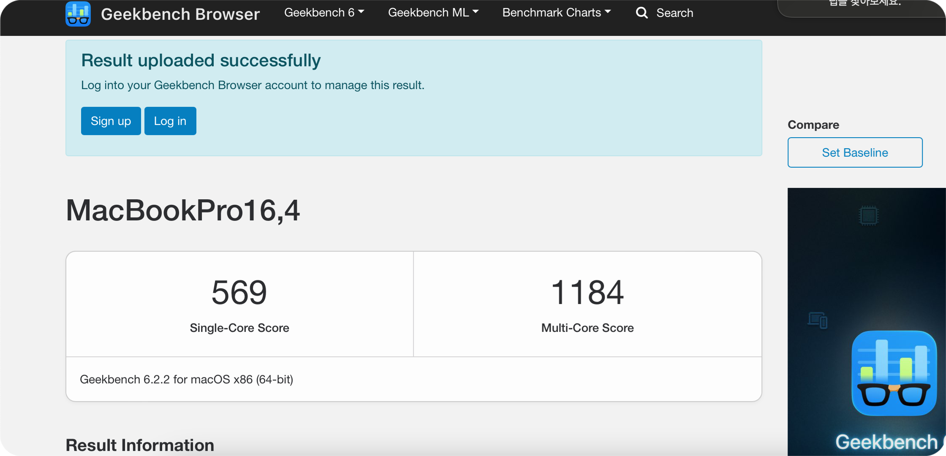Click the Sign up button
Screen dimensions: 946x456
pyautogui.click(x=111, y=121)
